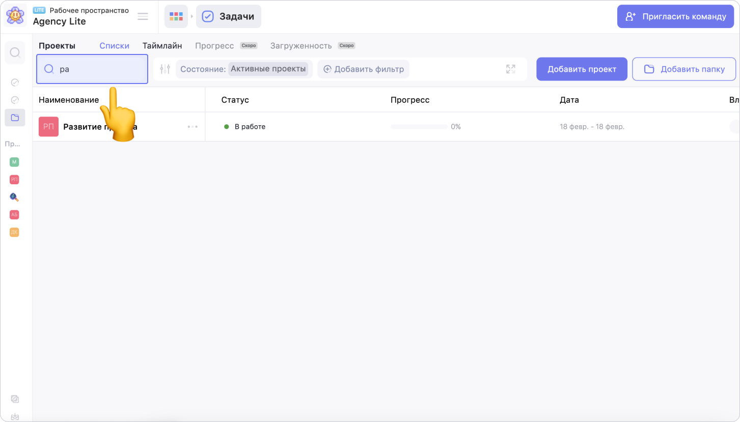Open red РП project in sidebar
The width and height of the screenshot is (740, 422).
(14, 179)
